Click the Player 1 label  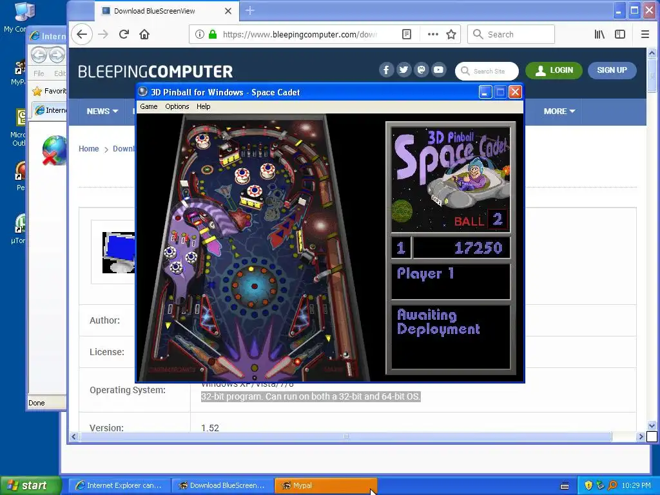pyautogui.click(x=425, y=273)
